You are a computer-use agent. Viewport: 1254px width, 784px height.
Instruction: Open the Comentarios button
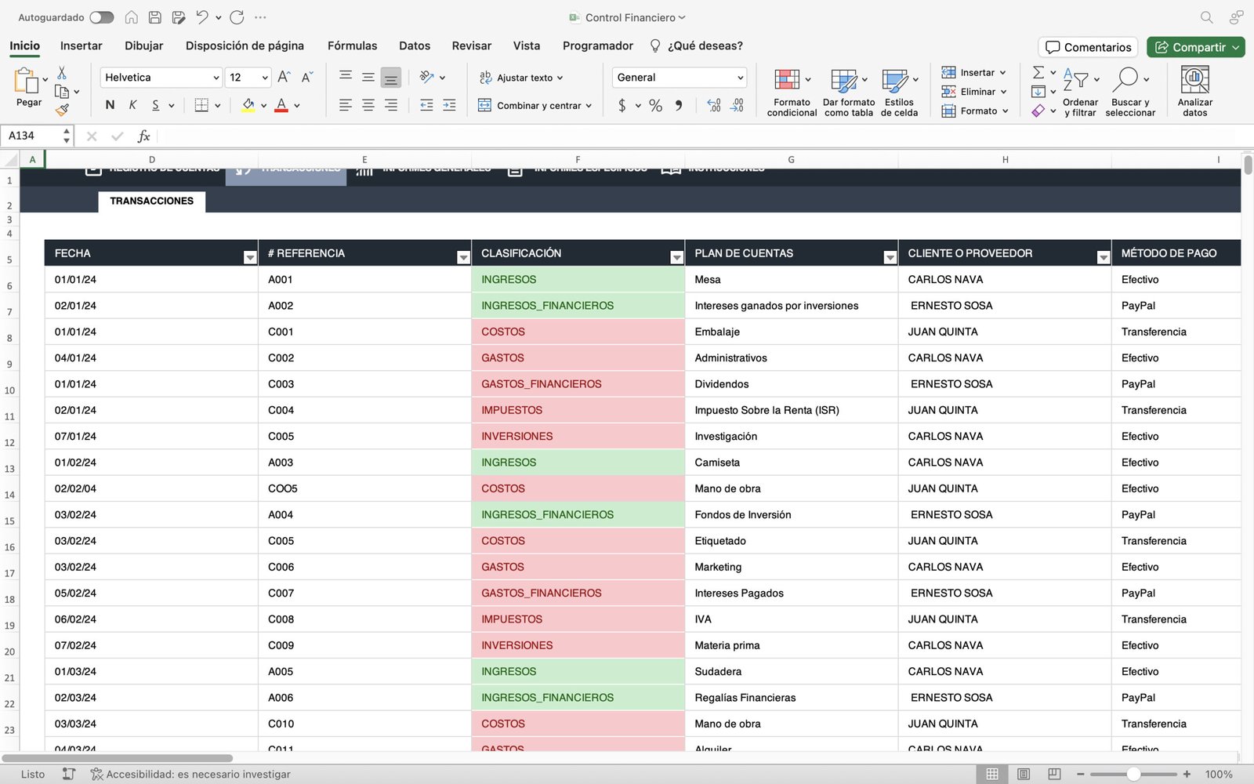1088,47
